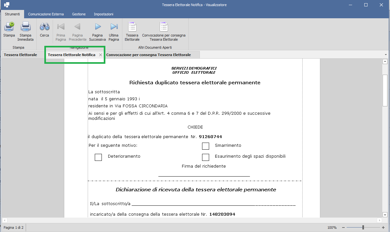This screenshot has width=390, height=232.
Task: Click UFFICIO ELETTORALE header text
Action: 194,72
